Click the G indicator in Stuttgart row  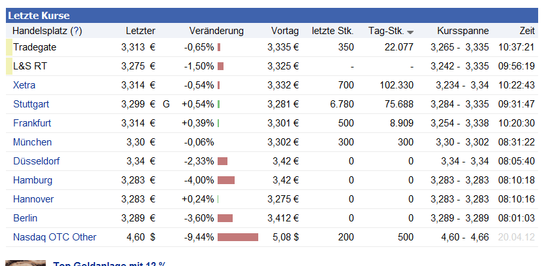[x=166, y=104]
